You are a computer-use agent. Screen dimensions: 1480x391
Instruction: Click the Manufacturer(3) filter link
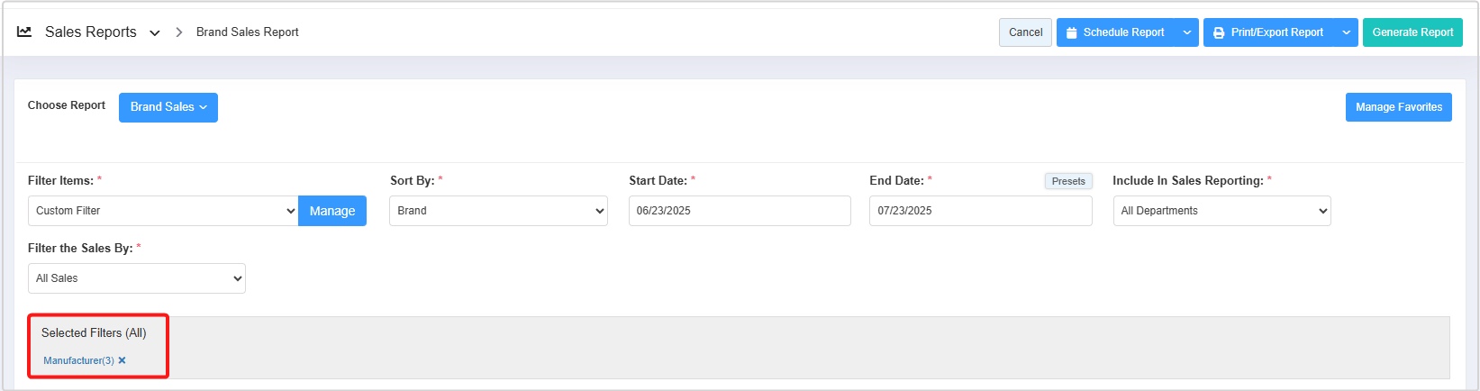[x=78, y=360]
